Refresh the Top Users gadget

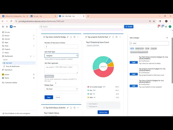[x=75, y=37]
